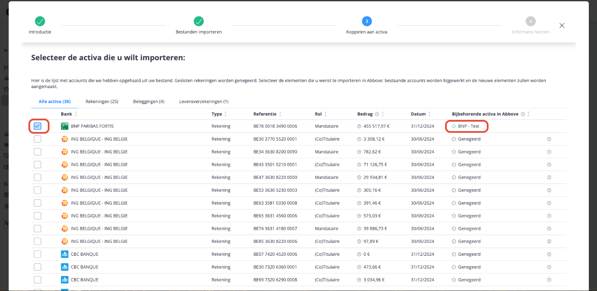Switch to the Levensverzekeringen (1) tab
This screenshot has height=291, width=597.
pos(204,101)
